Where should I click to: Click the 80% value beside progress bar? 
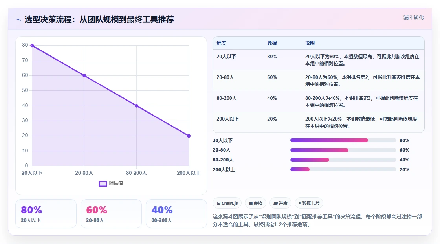[x=404, y=140]
